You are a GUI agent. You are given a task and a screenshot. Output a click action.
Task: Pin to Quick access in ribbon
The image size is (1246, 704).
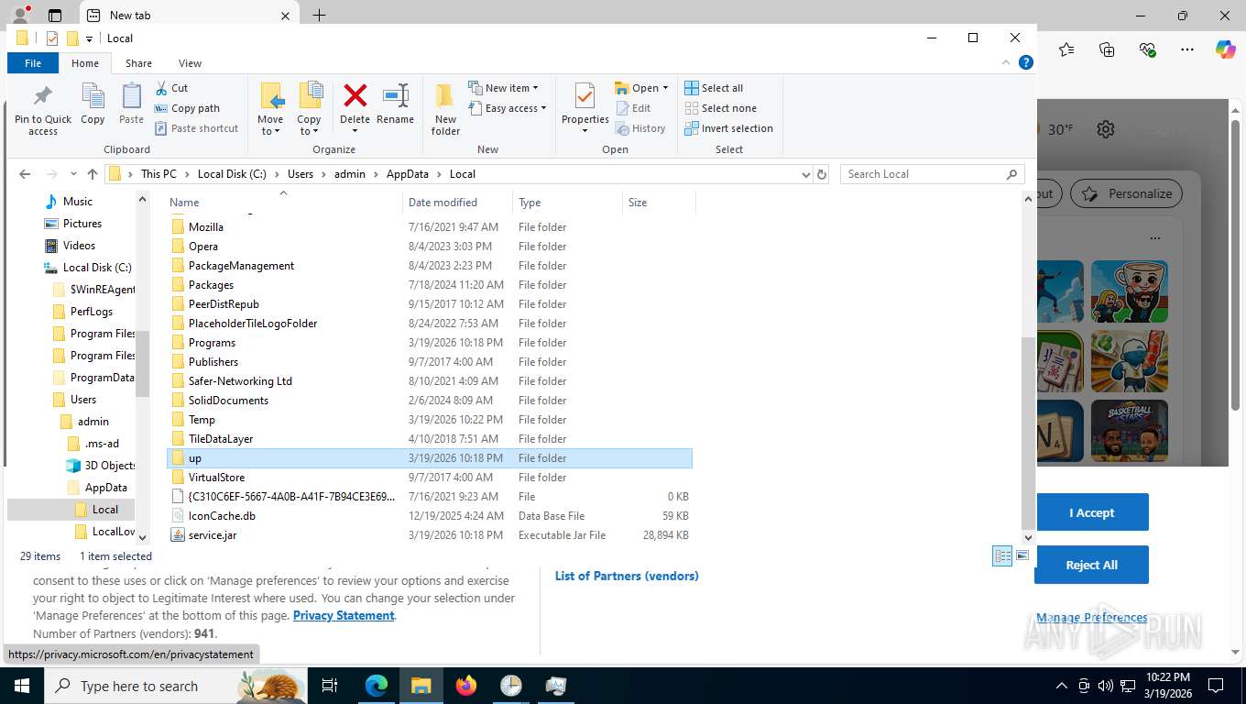(x=43, y=109)
